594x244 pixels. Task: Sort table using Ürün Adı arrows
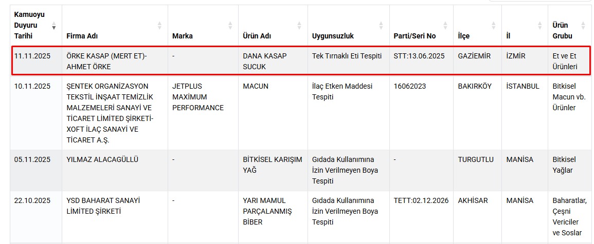[299, 26]
